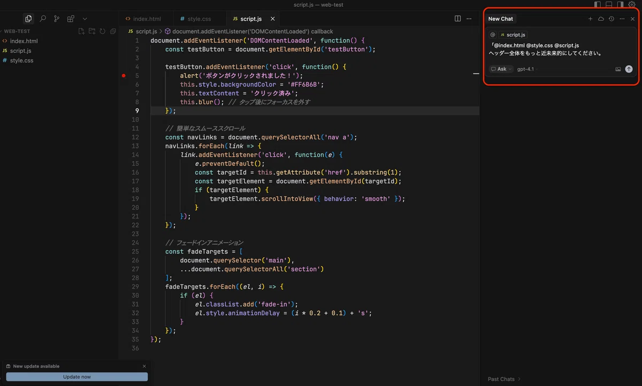The image size is (642, 386).
Task: Expand the Past Chats section
Action: pos(504,379)
